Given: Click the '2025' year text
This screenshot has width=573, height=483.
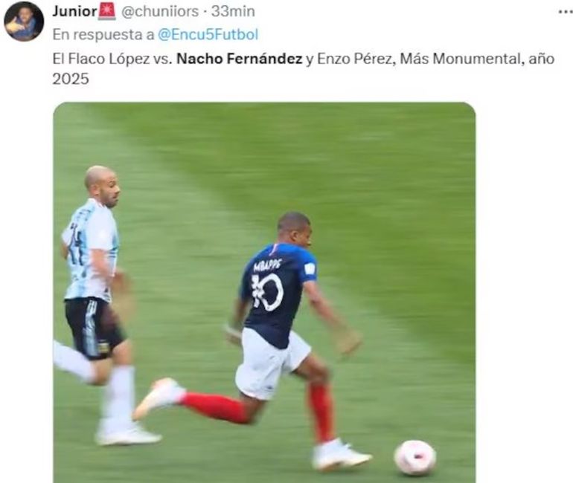Looking at the screenshot, I should pyautogui.click(x=71, y=79).
